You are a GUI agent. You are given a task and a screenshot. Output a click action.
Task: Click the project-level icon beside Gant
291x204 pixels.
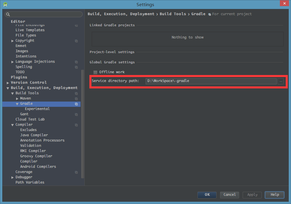76,115
